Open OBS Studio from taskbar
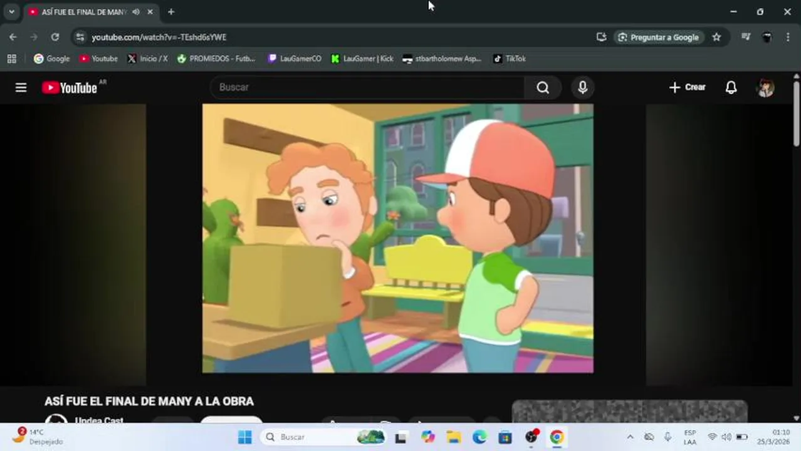Image resolution: width=801 pixels, height=451 pixels. (x=531, y=437)
